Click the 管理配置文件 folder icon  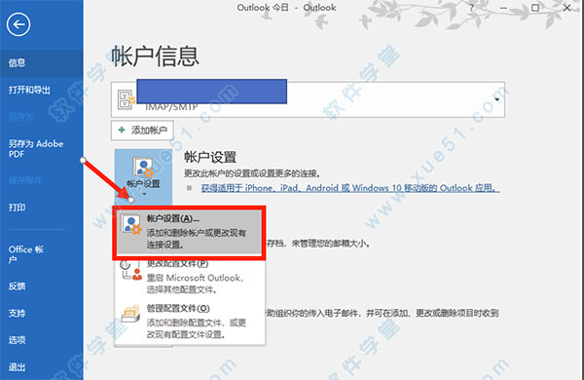(x=131, y=314)
